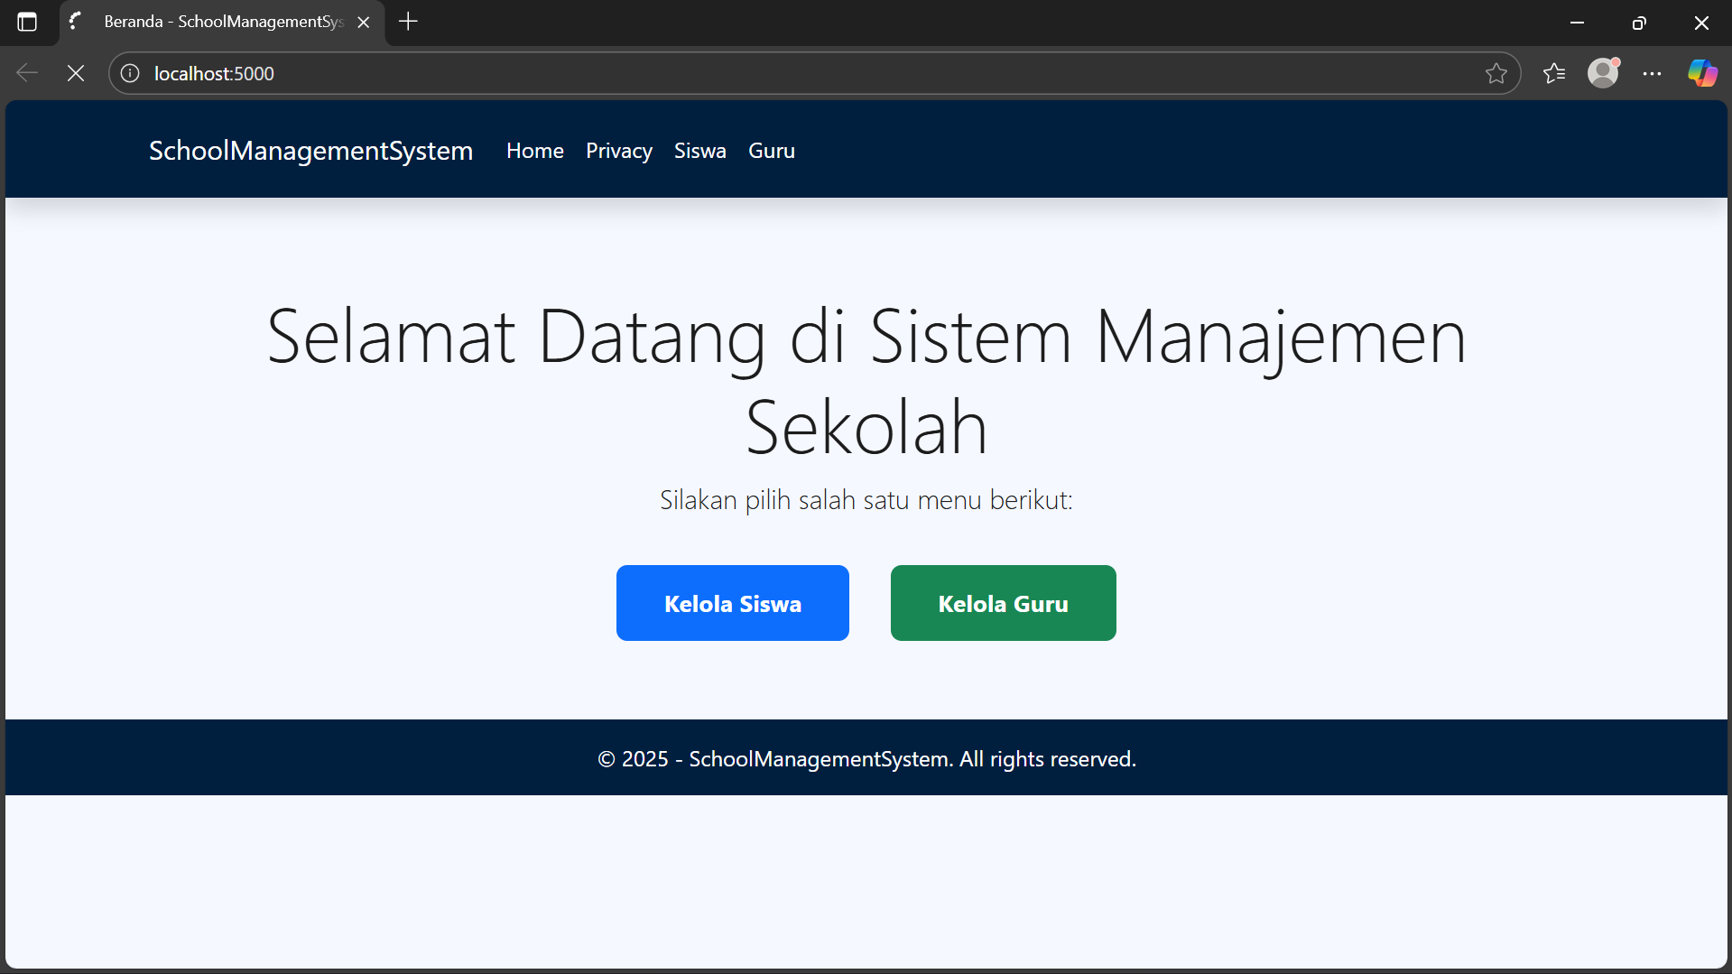The width and height of the screenshot is (1732, 974).
Task: Click the Kelola Siswa button
Action: tap(732, 603)
